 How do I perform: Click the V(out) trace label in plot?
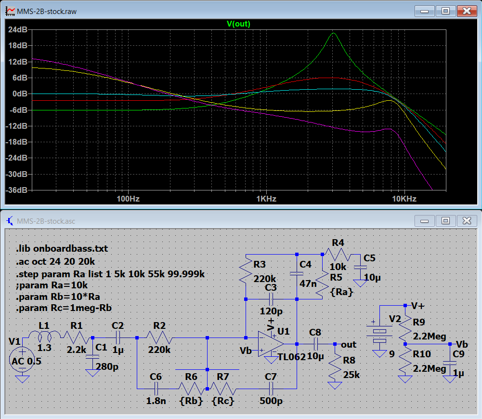pyautogui.click(x=238, y=24)
